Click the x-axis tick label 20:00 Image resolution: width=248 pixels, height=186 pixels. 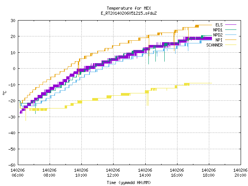(240, 175)
